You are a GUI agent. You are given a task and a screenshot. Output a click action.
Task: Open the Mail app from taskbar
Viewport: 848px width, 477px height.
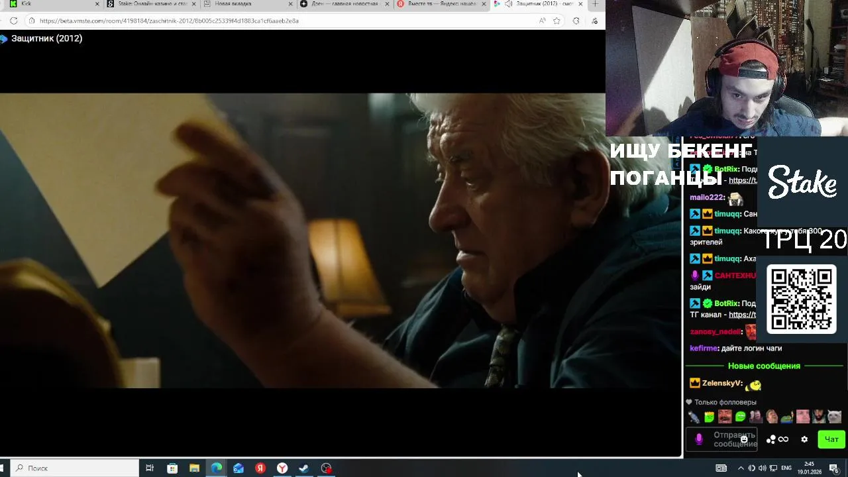[238, 468]
